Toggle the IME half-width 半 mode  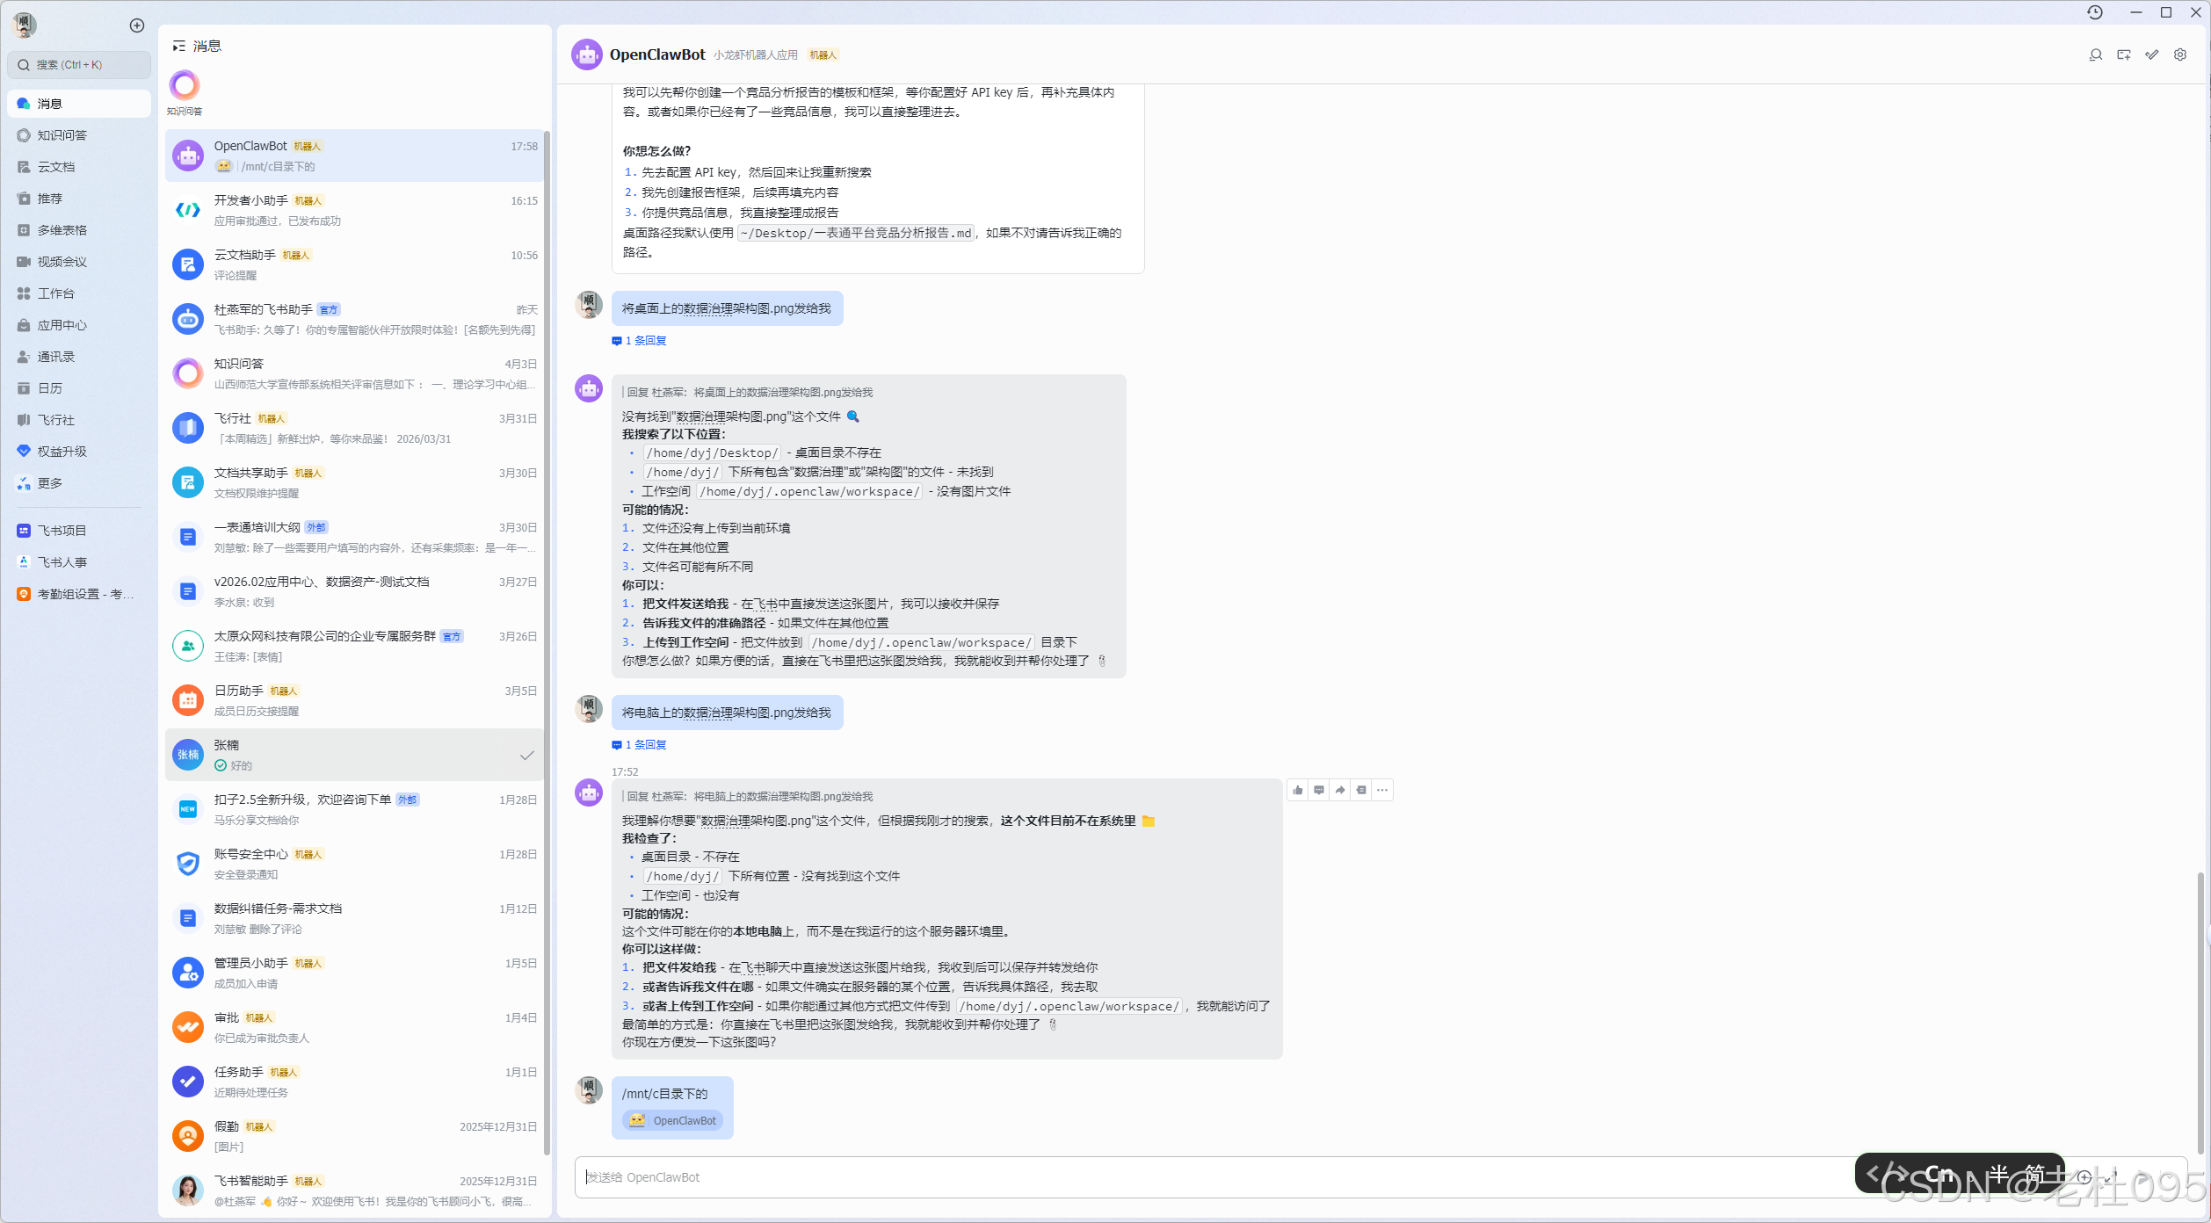(1998, 1174)
